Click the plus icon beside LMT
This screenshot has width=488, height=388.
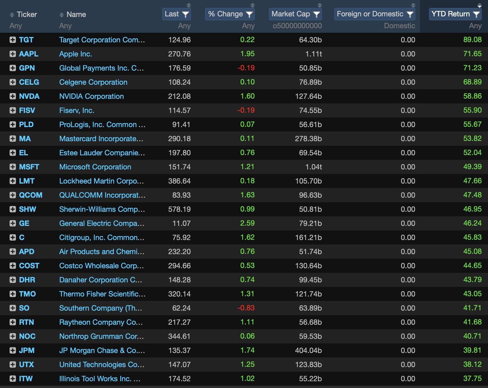[12, 181]
